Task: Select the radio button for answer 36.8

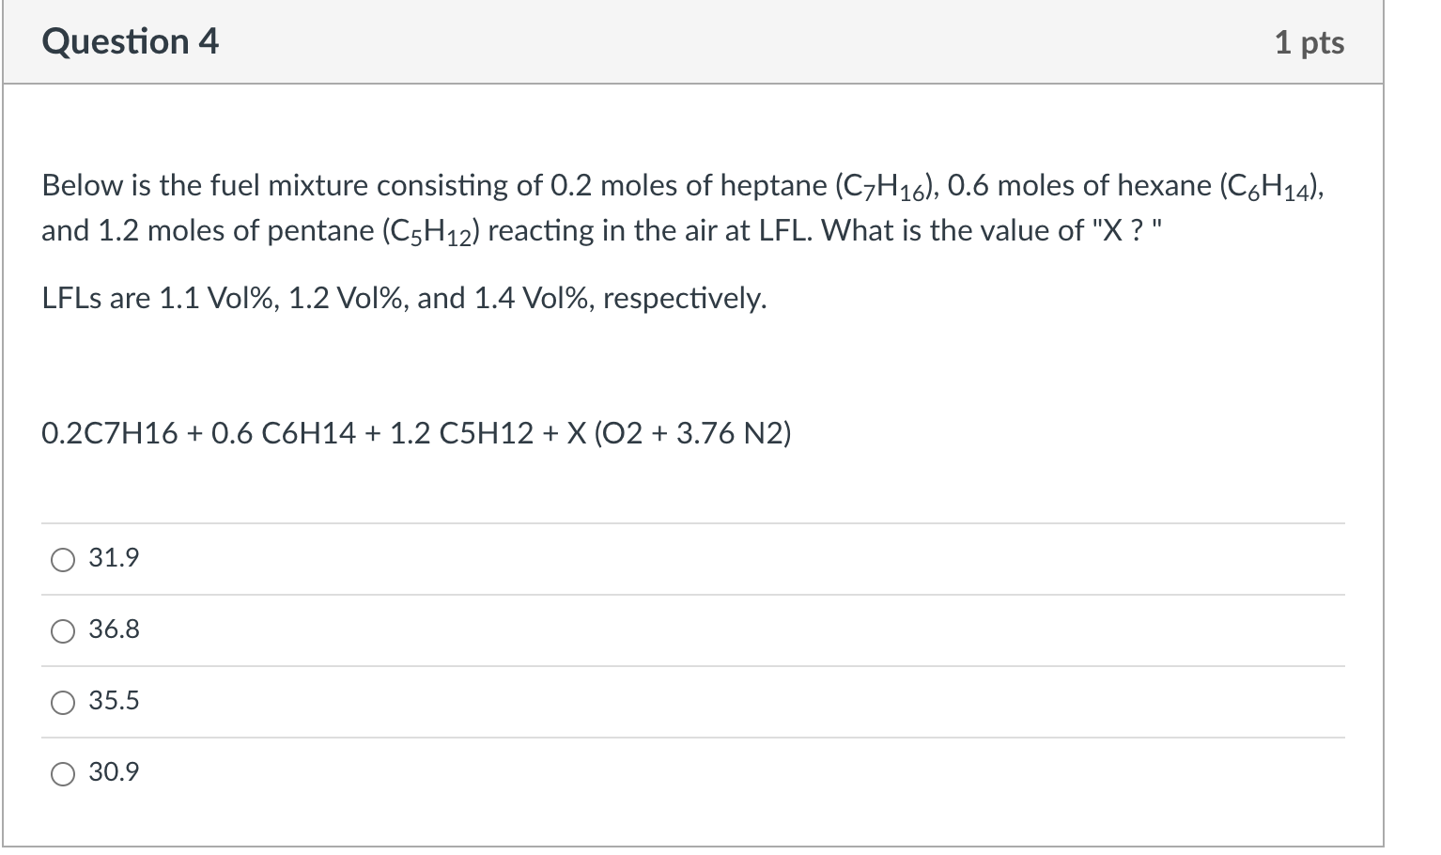Action: point(62,630)
